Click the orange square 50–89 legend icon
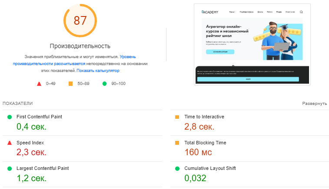This screenshot has width=329, height=189. (x=70, y=83)
